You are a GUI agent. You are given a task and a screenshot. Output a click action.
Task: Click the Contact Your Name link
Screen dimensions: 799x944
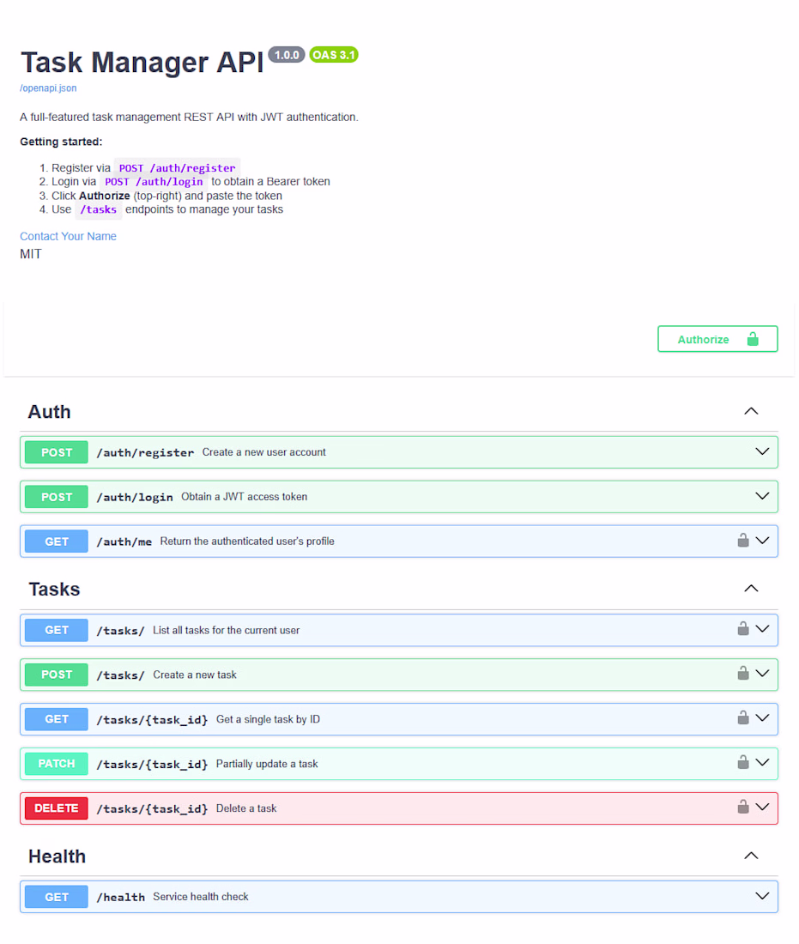pos(68,236)
